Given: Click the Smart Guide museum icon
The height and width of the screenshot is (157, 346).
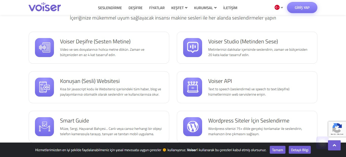Looking at the screenshot, I should click(x=44, y=127).
